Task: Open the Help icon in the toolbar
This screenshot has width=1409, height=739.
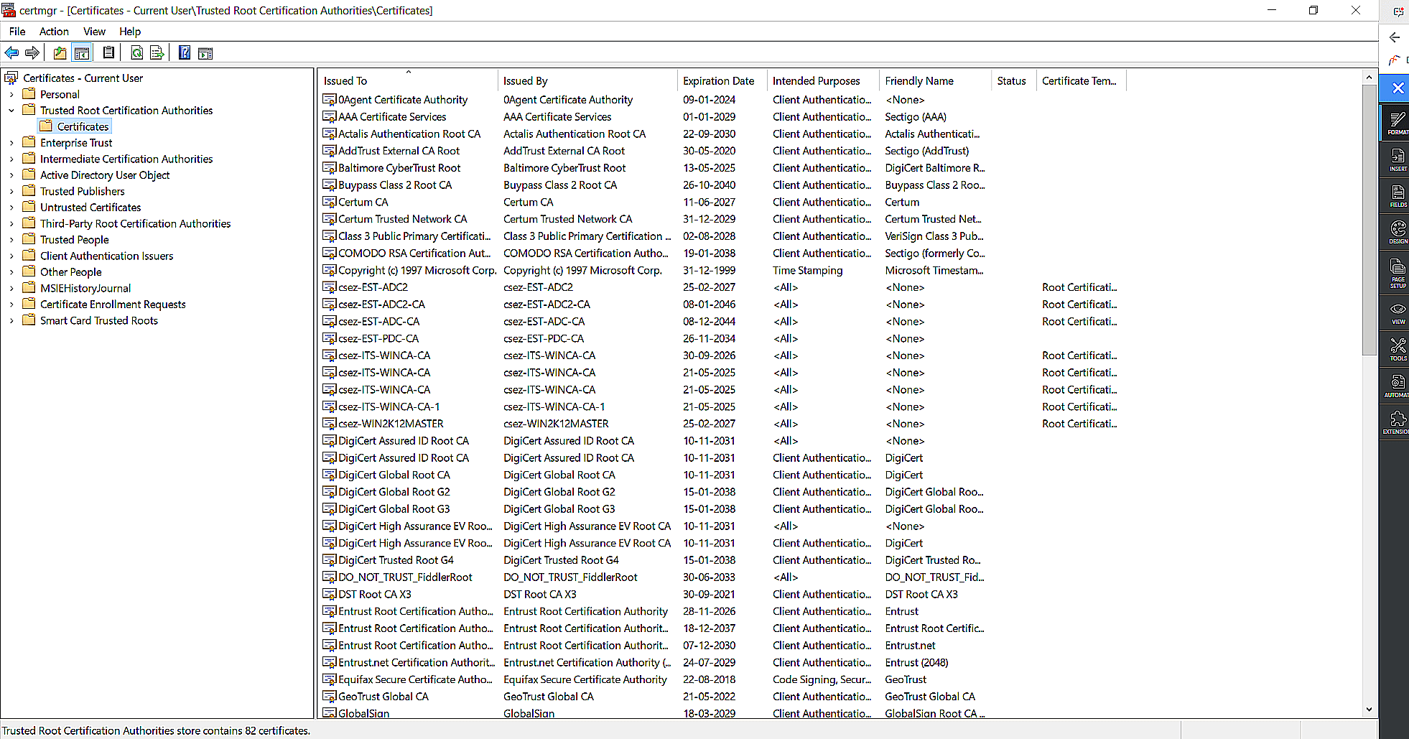Action: coord(184,52)
